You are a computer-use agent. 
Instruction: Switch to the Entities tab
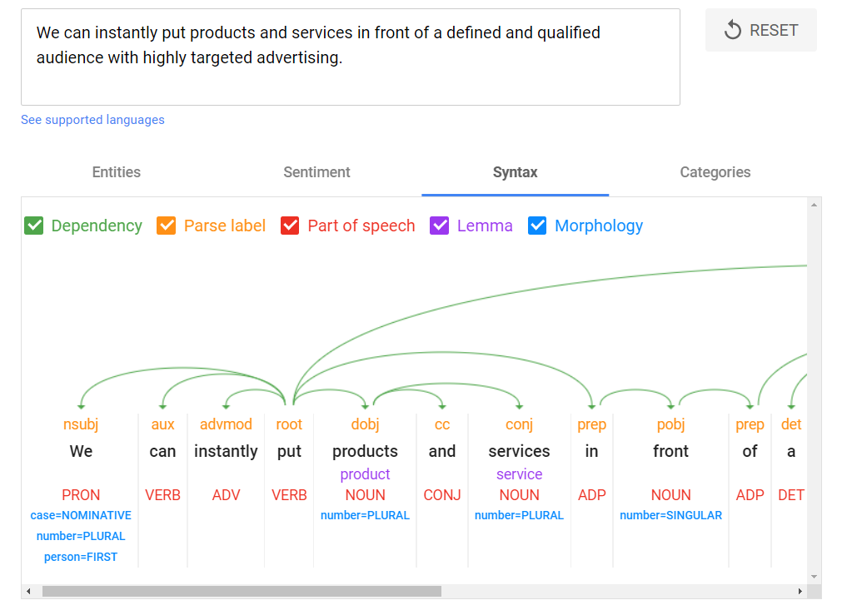coord(116,172)
